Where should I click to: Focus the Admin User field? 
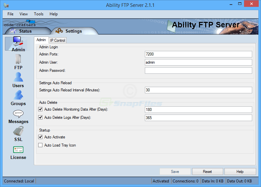point(198,62)
